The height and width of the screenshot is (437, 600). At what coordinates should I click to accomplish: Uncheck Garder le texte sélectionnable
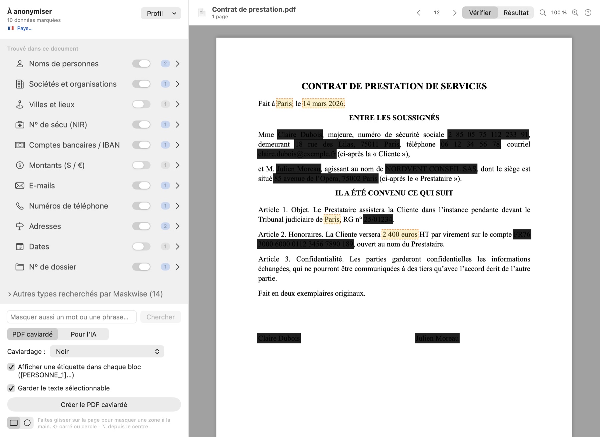click(x=11, y=388)
